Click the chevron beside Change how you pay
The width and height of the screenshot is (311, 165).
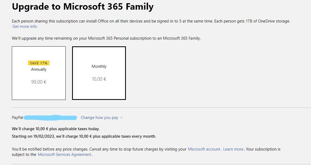click(121, 118)
